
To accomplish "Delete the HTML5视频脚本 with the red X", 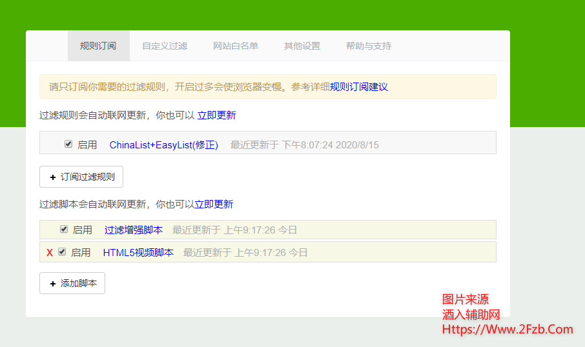I will [50, 253].
